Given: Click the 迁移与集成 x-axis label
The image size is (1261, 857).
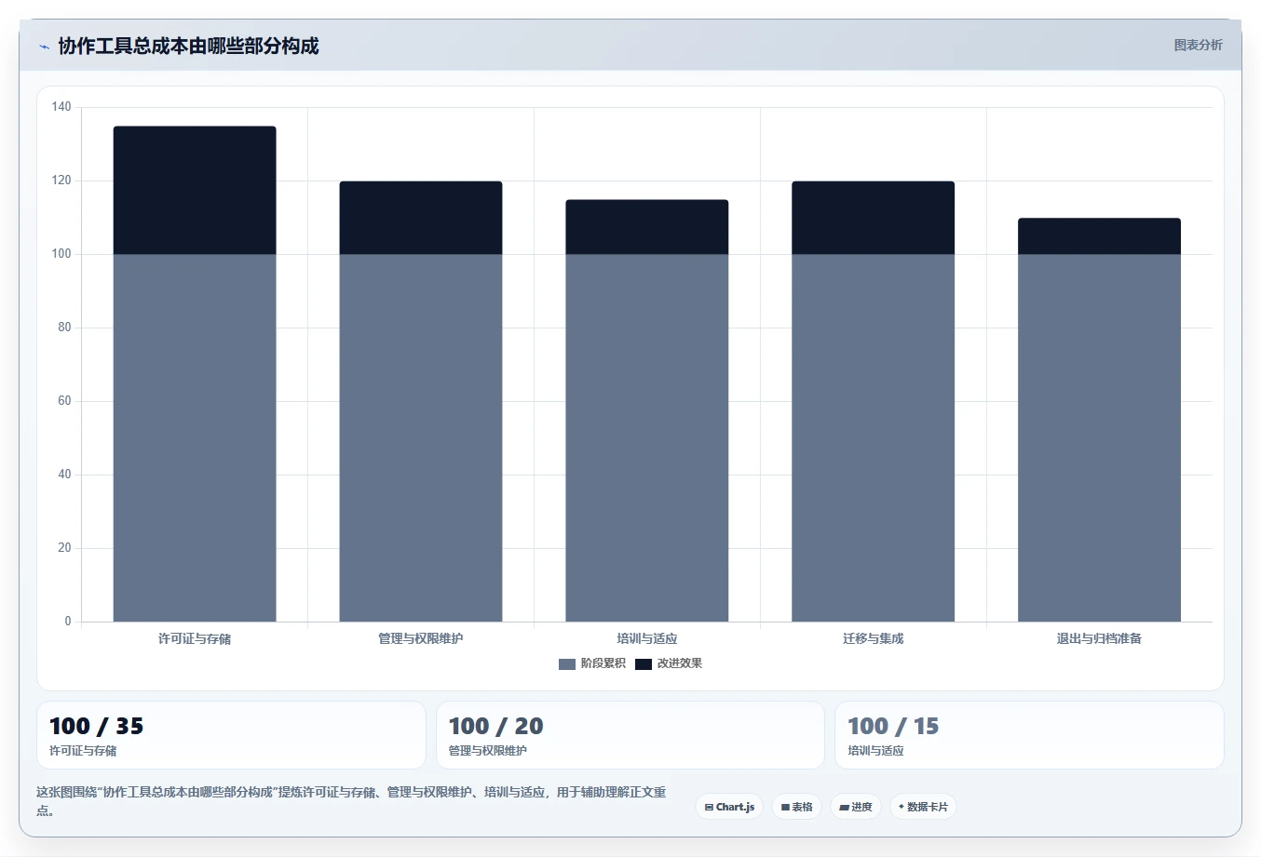Looking at the screenshot, I should tap(874, 638).
